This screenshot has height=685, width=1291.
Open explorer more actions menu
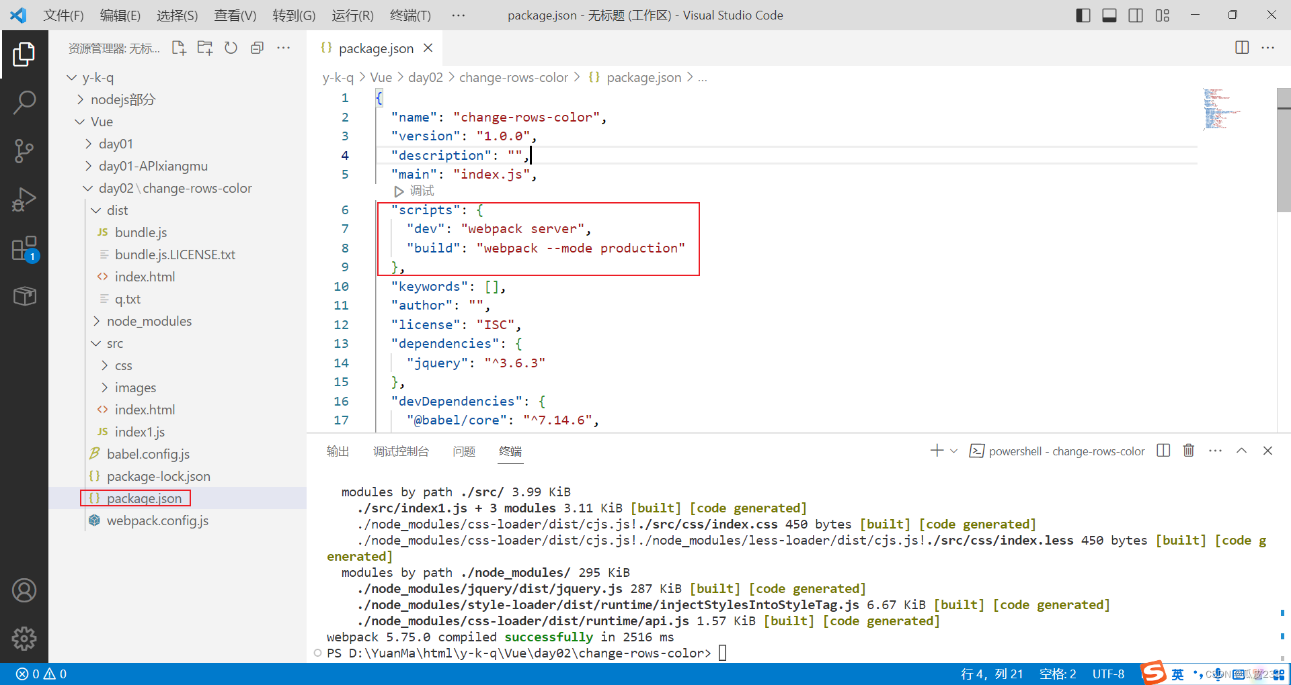284,48
